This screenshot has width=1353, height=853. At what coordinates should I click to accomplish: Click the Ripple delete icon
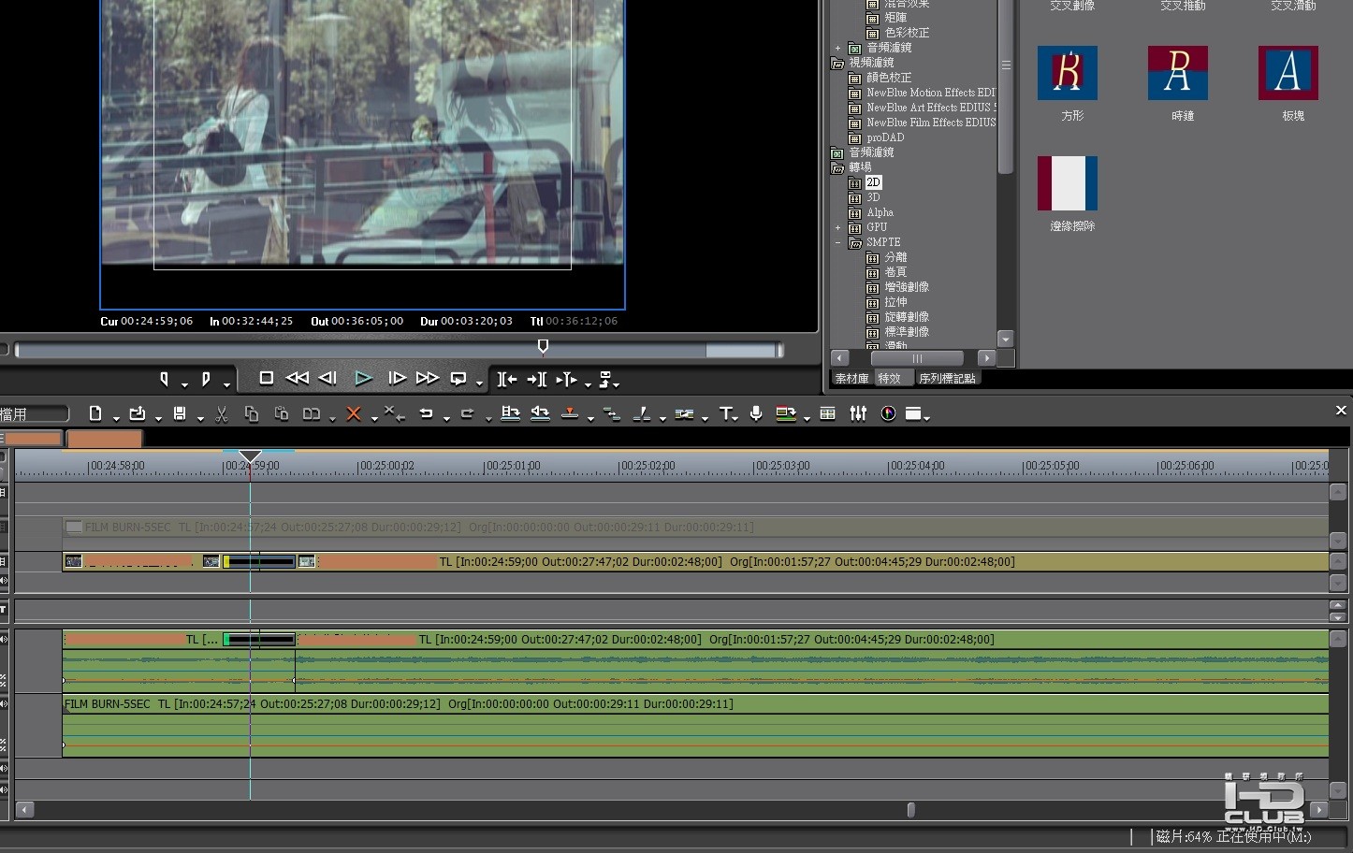[x=395, y=413]
